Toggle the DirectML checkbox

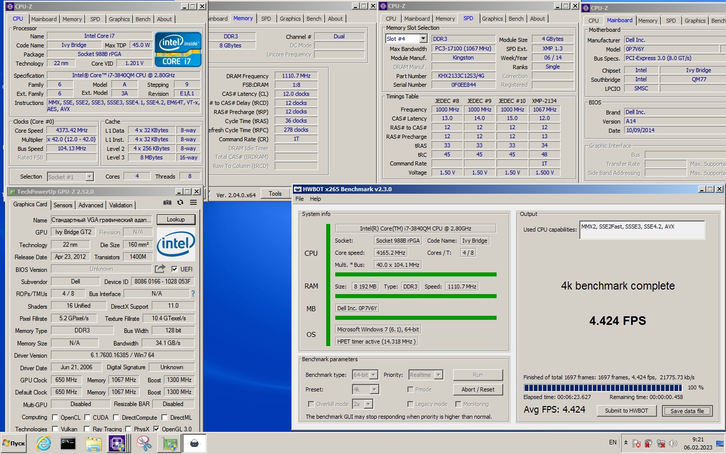[164, 417]
